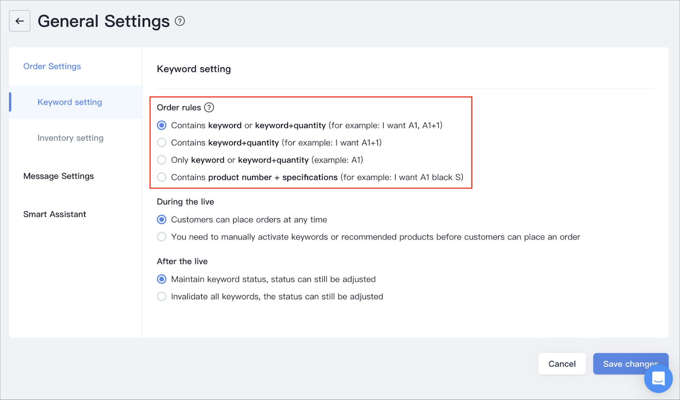Open the Order Settings section
Viewport: 680px width, 400px height.
(52, 66)
